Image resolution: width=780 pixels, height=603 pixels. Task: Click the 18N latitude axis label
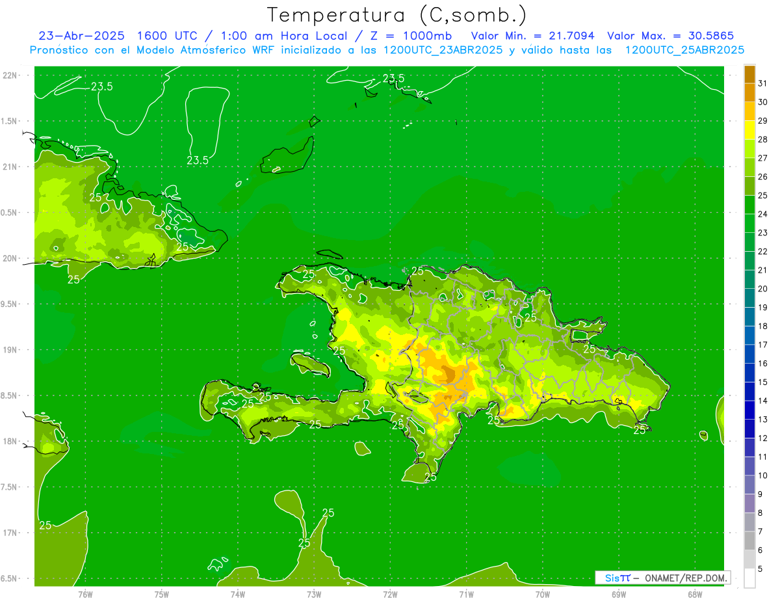10,441
